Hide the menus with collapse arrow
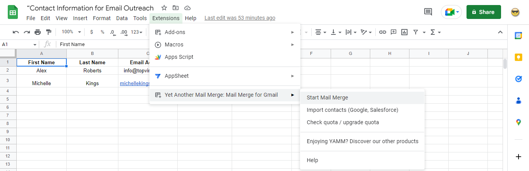Image resolution: width=529 pixels, height=171 pixels. tap(500, 32)
